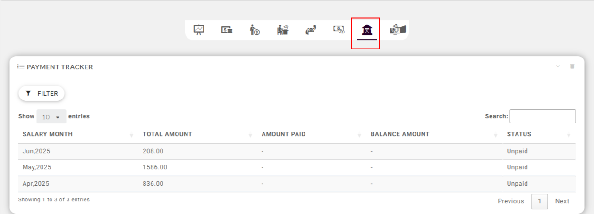Click the dollar bill with coins icon
Image resolution: width=594 pixels, height=214 pixels.
(x=227, y=30)
